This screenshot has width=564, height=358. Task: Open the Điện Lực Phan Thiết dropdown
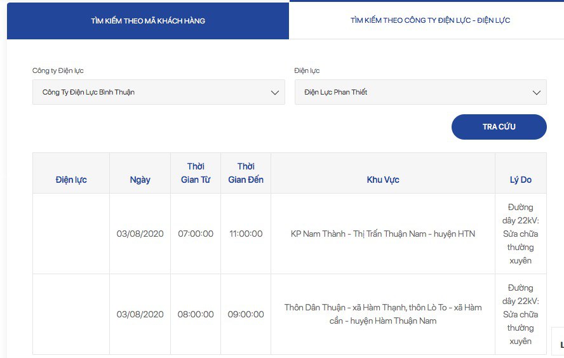[x=420, y=92]
